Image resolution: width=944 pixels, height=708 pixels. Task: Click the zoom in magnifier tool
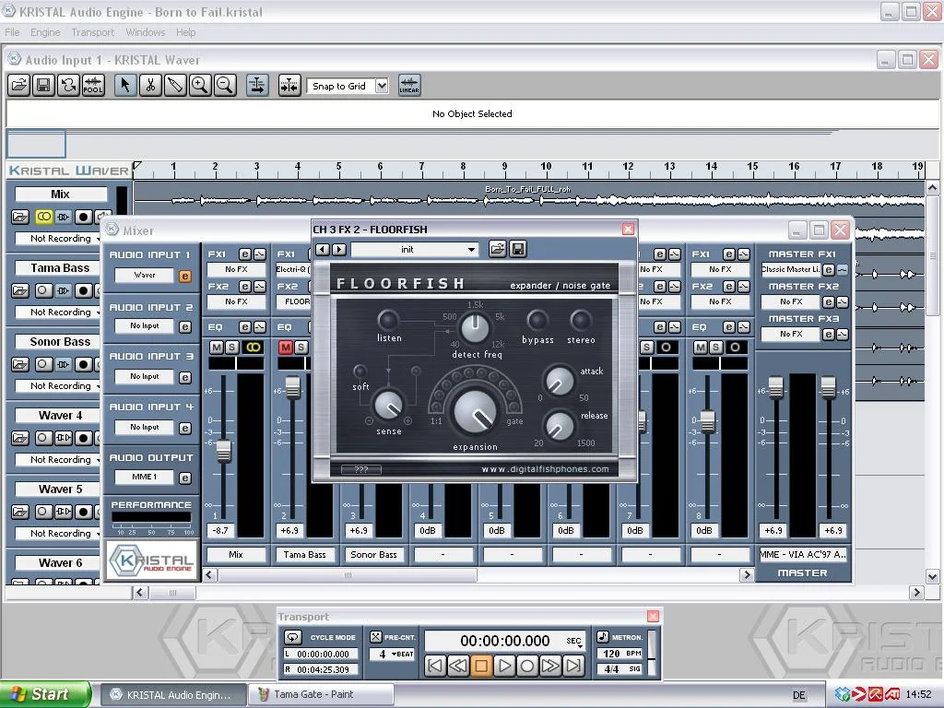pos(199,86)
